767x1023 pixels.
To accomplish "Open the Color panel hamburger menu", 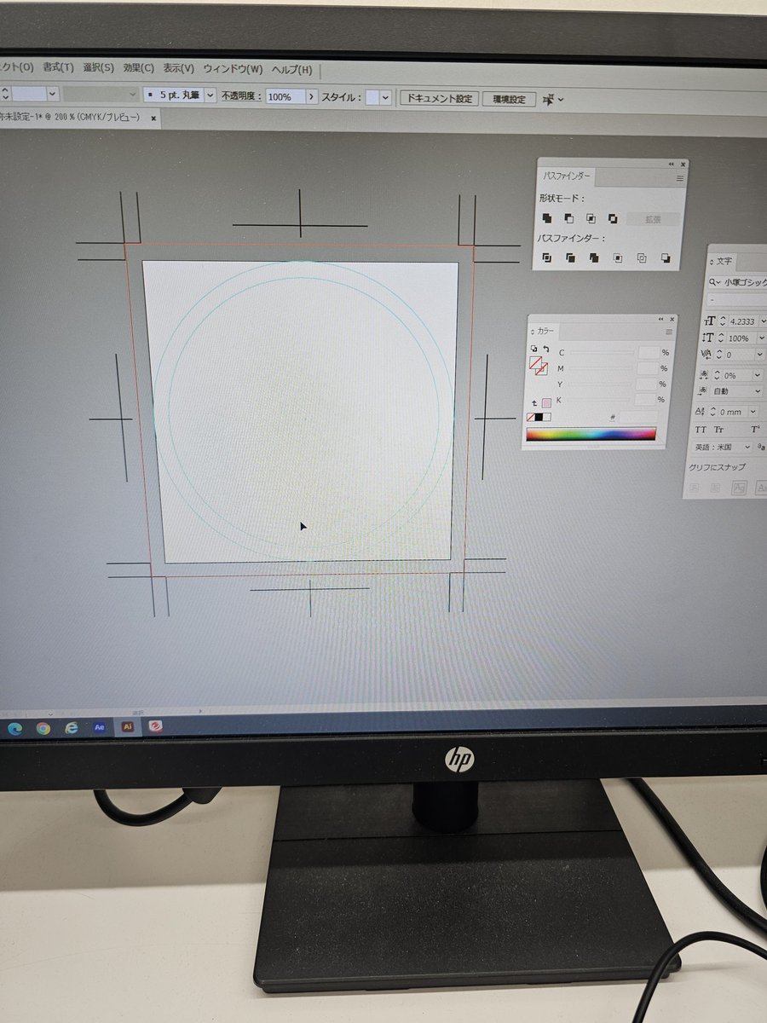I will click(x=669, y=332).
